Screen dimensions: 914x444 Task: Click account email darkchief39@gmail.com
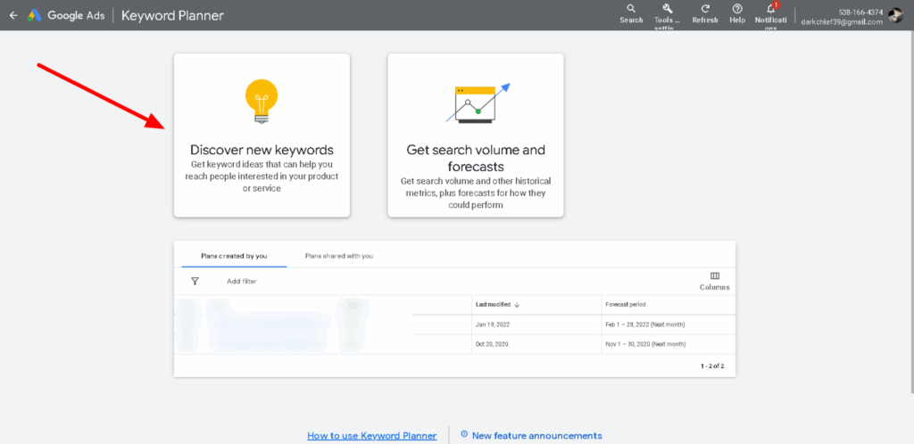[x=842, y=22]
